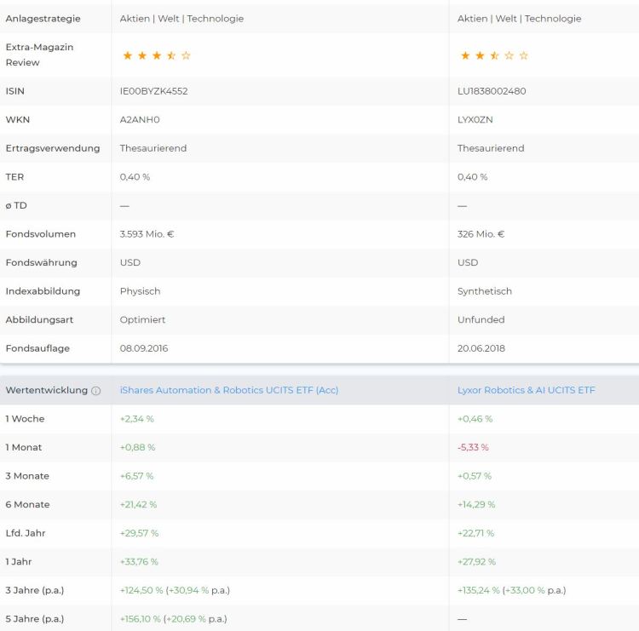The image size is (639, 631).
Task: Click the Extra-Magazin Review row label
Action: (39, 54)
